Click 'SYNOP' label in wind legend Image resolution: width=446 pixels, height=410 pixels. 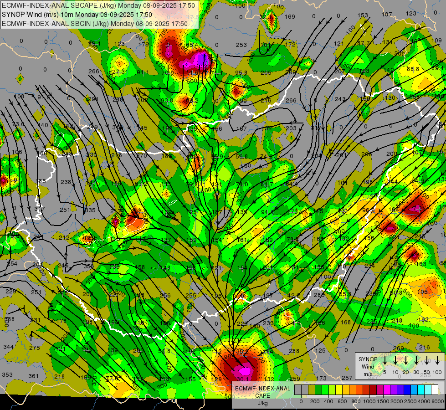point(368,359)
